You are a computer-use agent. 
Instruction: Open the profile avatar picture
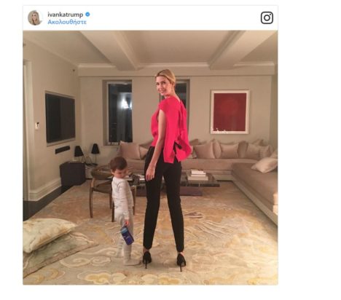click(35, 17)
